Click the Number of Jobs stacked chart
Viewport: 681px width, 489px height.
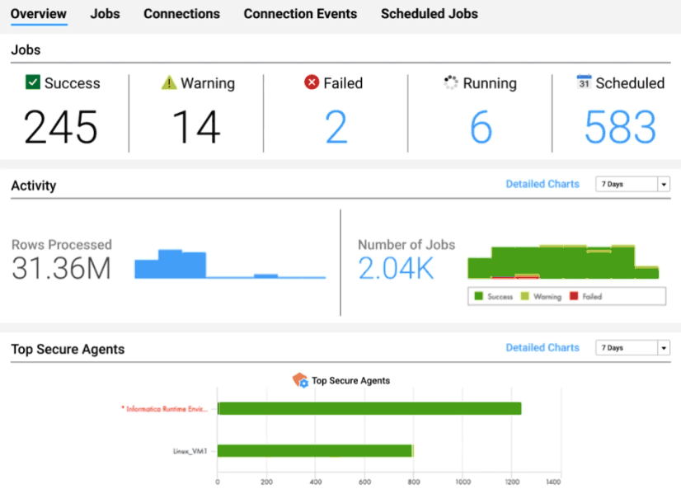[x=563, y=262]
